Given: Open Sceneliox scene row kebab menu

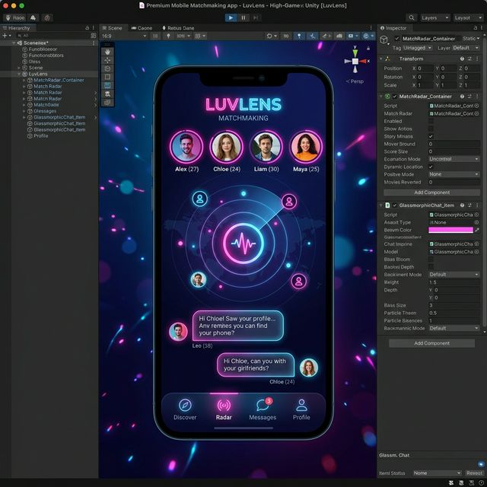Looking at the screenshot, I should pos(94,43).
